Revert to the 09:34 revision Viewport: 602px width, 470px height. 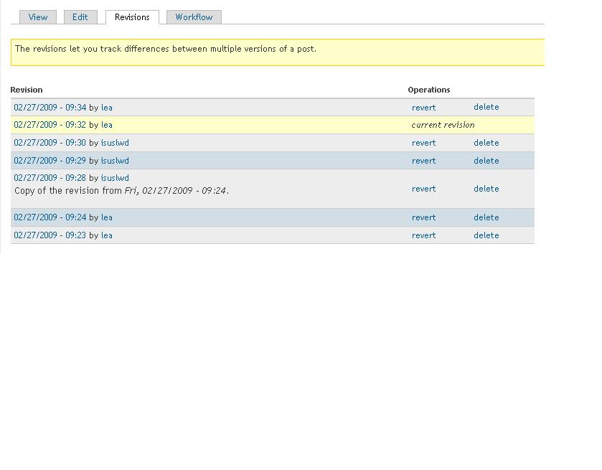pos(423,107)
